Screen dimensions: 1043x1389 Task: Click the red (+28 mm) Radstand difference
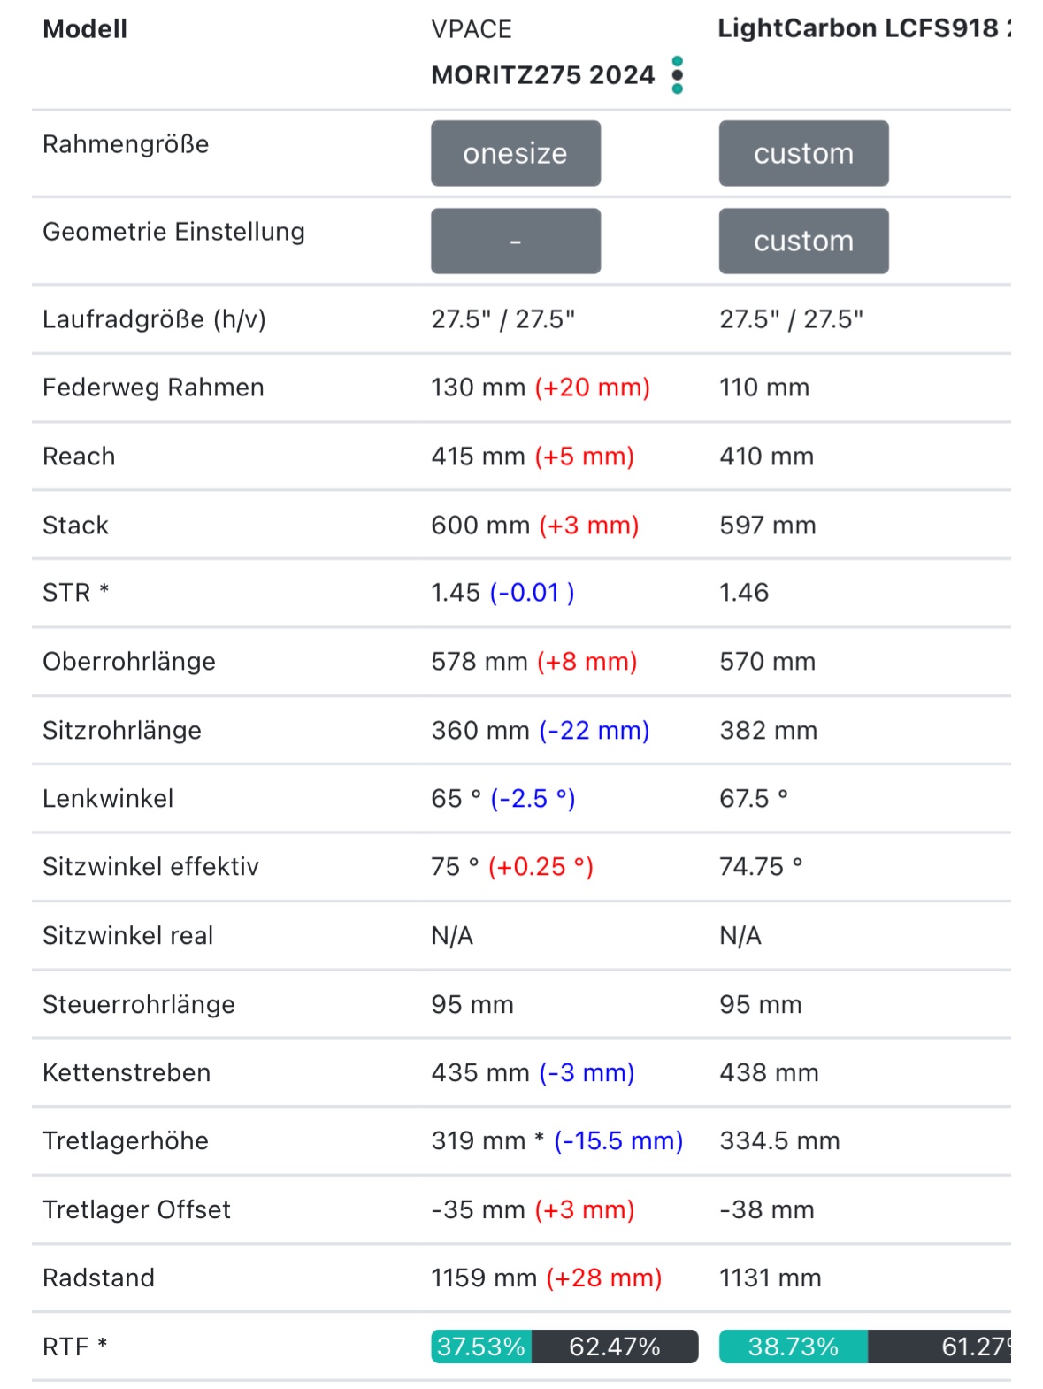[604, 1278]
